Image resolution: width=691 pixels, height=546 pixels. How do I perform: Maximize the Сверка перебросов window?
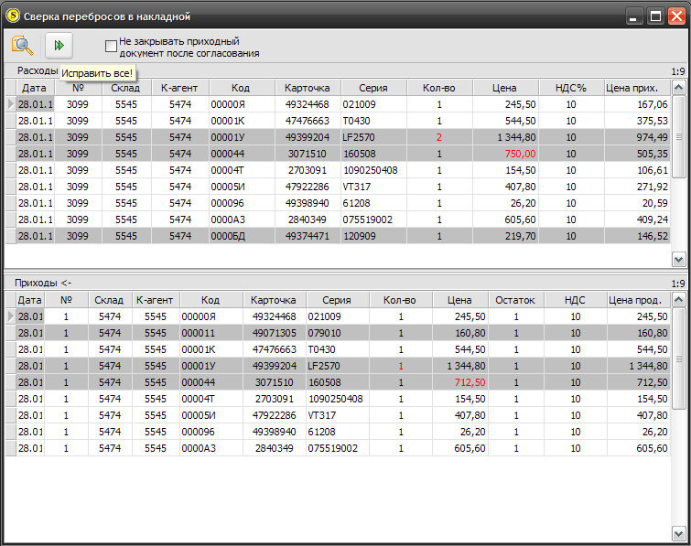coord(655,16)
